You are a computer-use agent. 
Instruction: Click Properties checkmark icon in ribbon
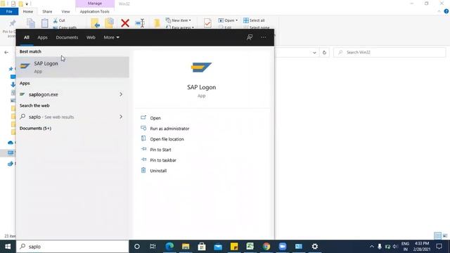click(207, 23)
